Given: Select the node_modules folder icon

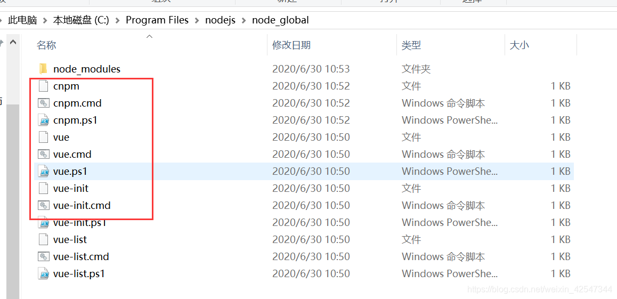Looking at the screenshot, I should click(43, 69).
